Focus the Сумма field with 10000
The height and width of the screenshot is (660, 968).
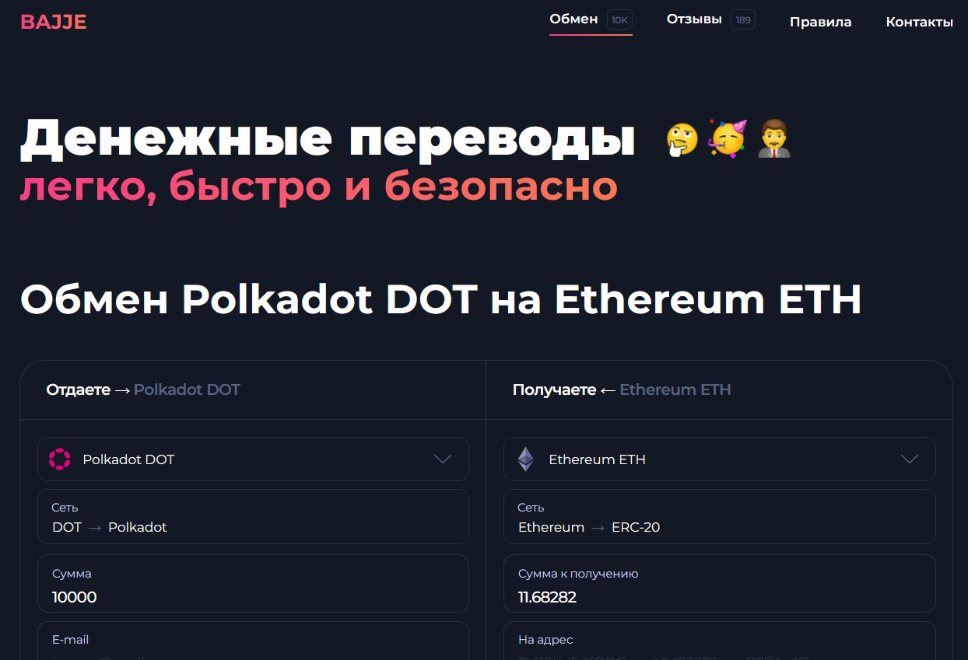253,584
